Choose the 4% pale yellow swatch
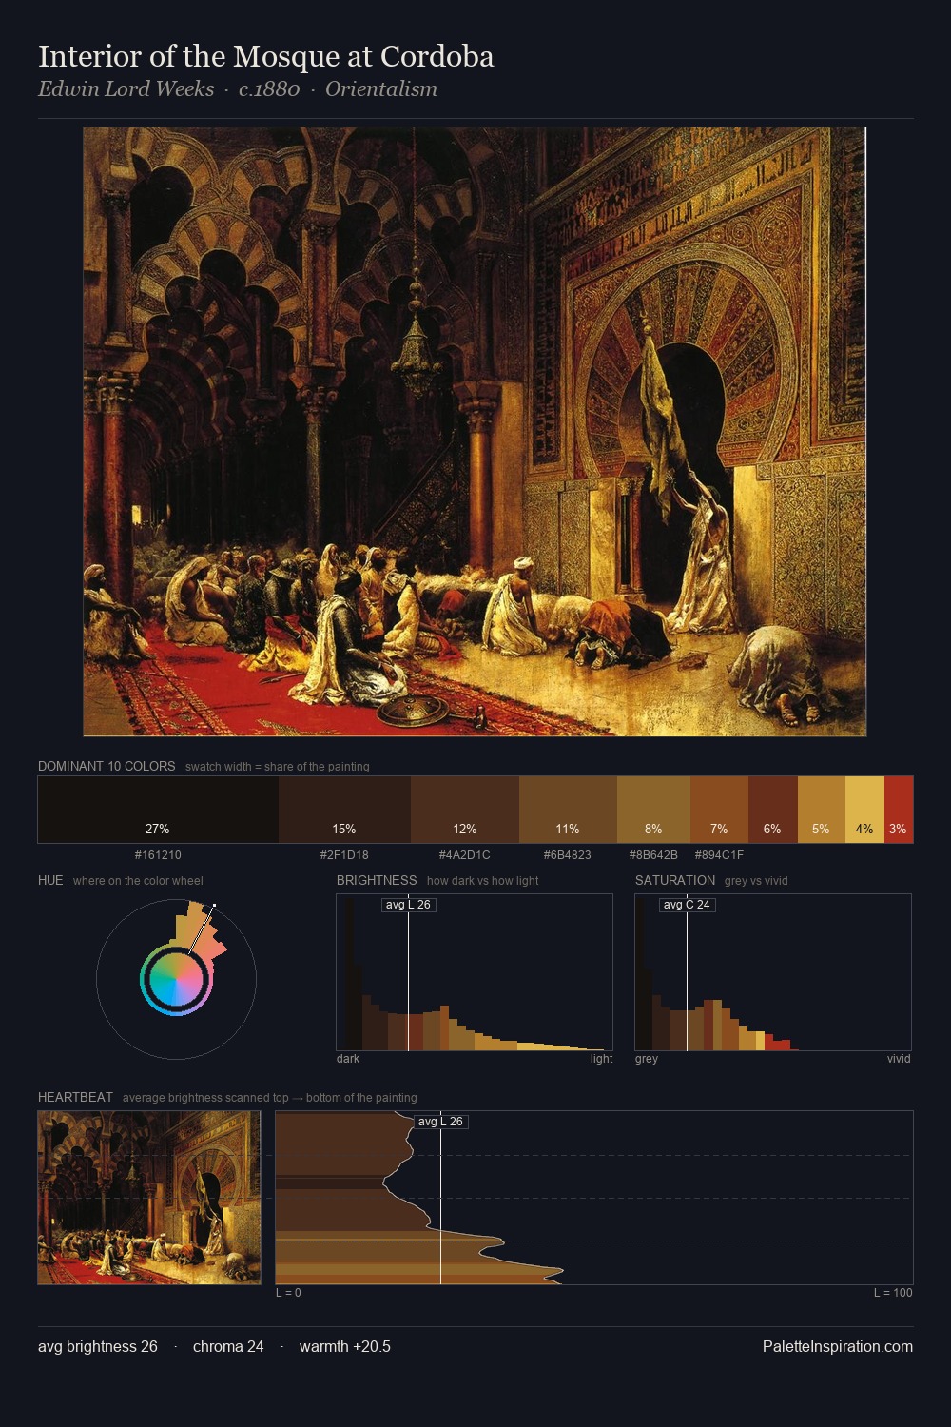The width and height of the screenshot is (951, 1427). pyautogui.click(x=864, y=810)
